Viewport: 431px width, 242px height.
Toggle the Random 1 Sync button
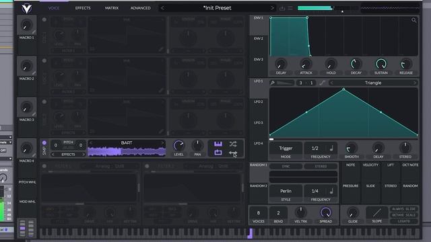coord(286,166)
